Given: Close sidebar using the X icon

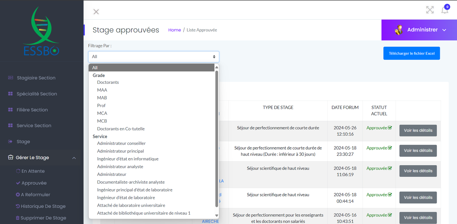Looking at the screenshot, I should pyautogui.click(x=96, y=12).
